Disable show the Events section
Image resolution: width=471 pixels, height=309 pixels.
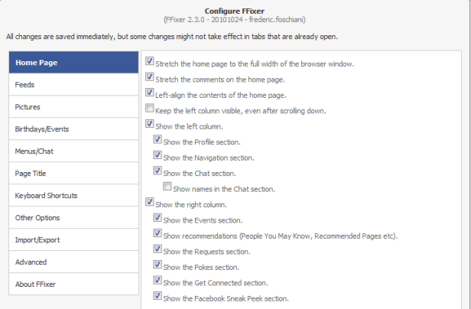(158, 220)
